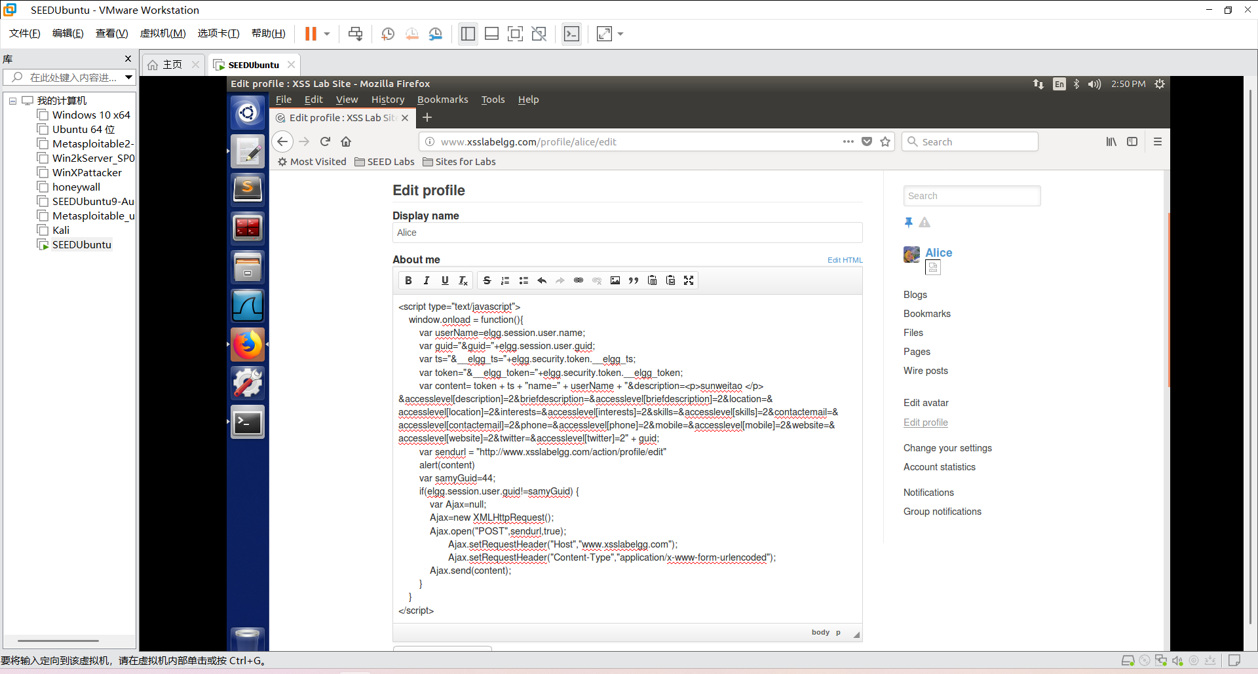Reload the Firefox page

click(325, 141)
